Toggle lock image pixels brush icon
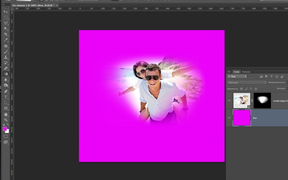Screen dimensions: 288x180 tap(246, 89)
